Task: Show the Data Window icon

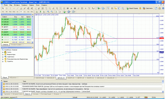Action: 112,8
